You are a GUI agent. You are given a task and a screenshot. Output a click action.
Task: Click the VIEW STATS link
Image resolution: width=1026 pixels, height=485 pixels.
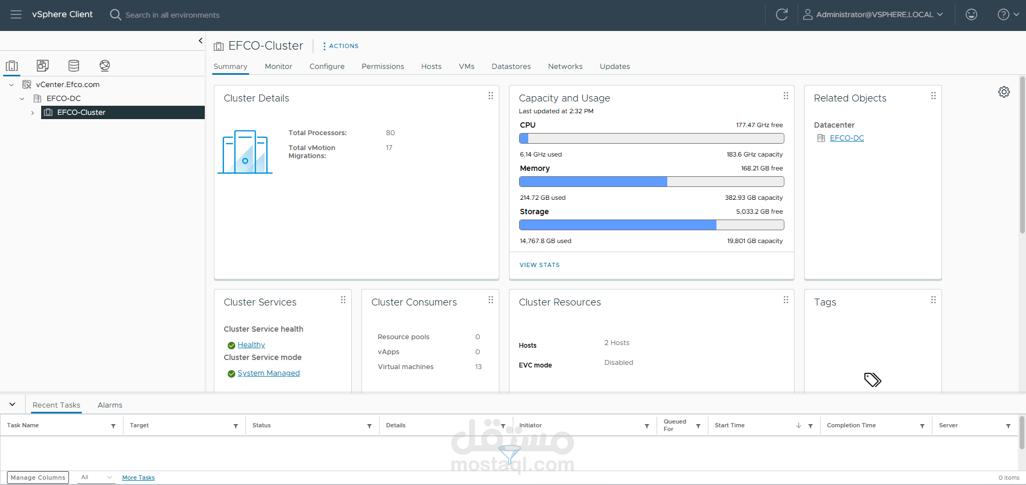point(539,265)
